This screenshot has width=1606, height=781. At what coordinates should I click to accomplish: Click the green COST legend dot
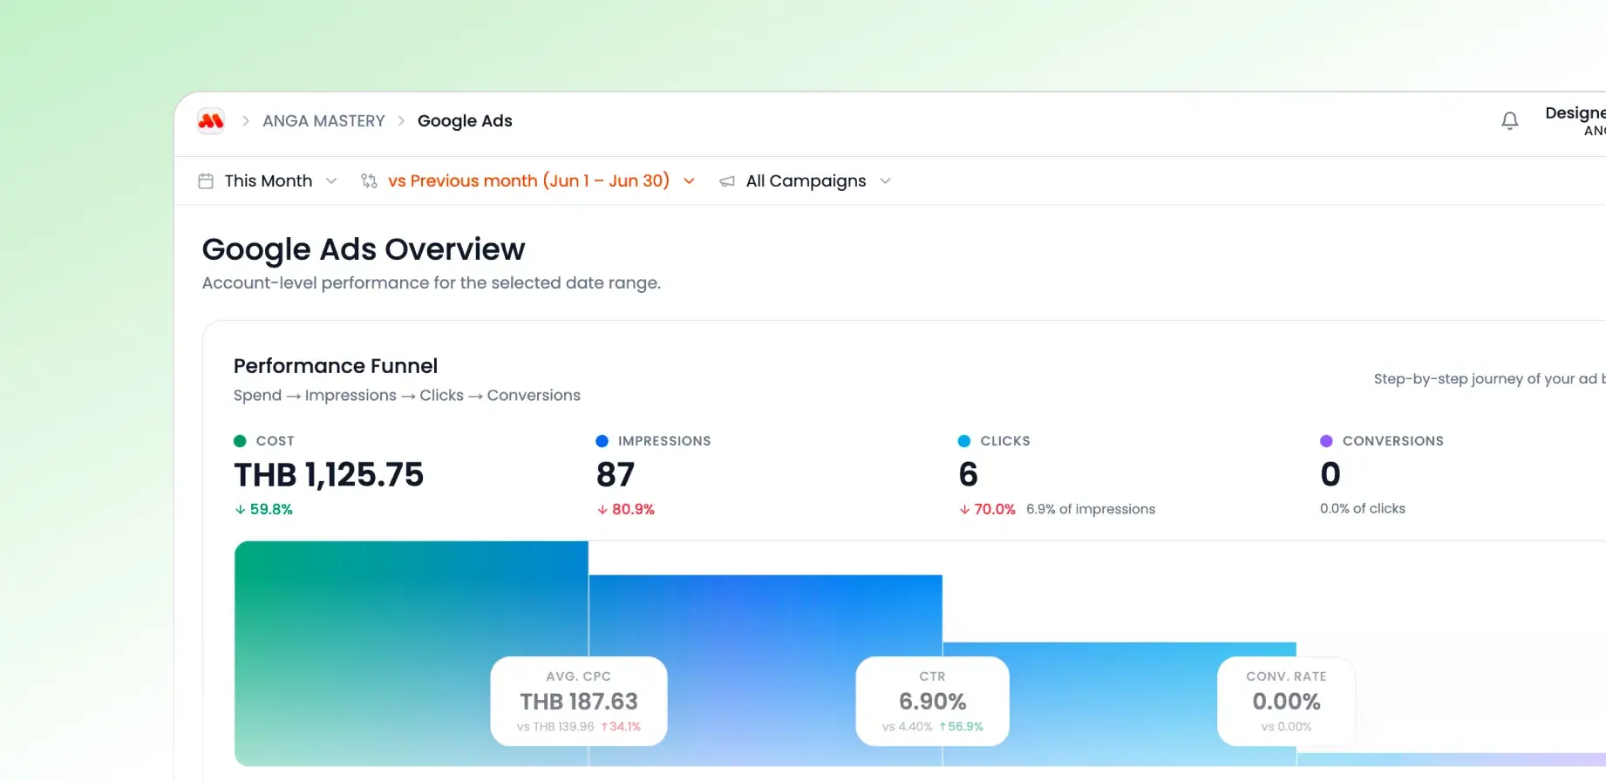tap(240, 441)
